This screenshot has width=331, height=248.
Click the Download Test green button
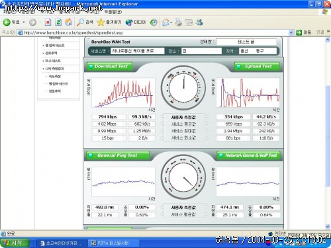pos(109,66)
